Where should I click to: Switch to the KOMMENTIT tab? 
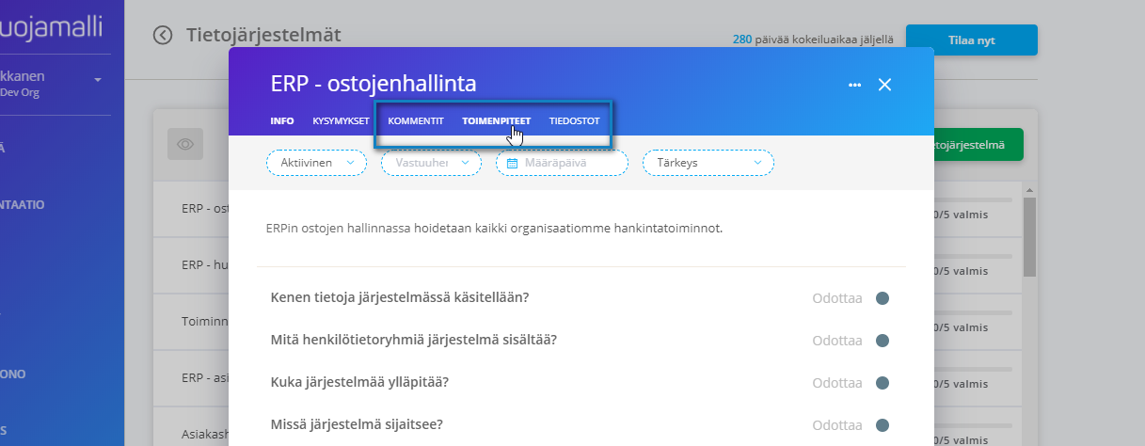pyautogui.click(x=416, y=121)
